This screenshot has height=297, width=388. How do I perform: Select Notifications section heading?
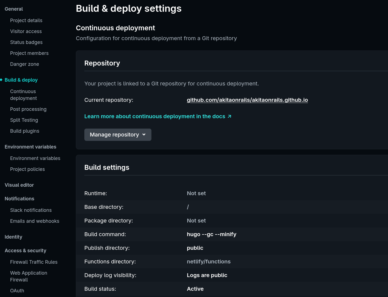click(19, 199)
